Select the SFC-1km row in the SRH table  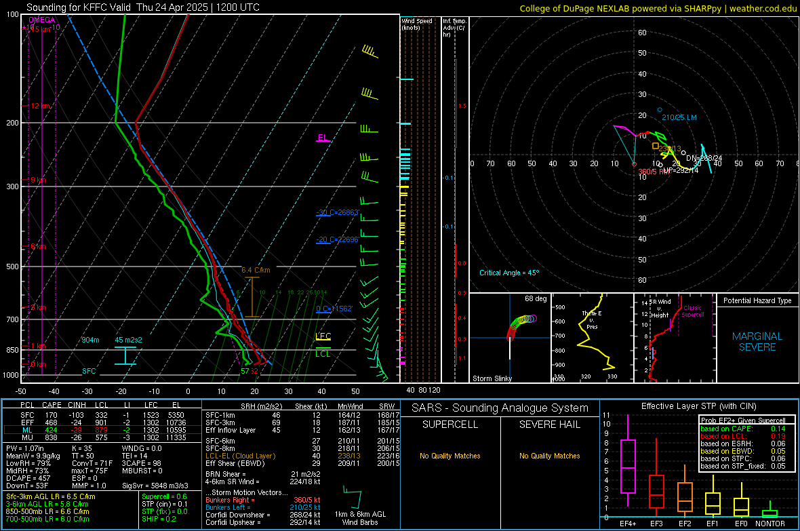302,416
